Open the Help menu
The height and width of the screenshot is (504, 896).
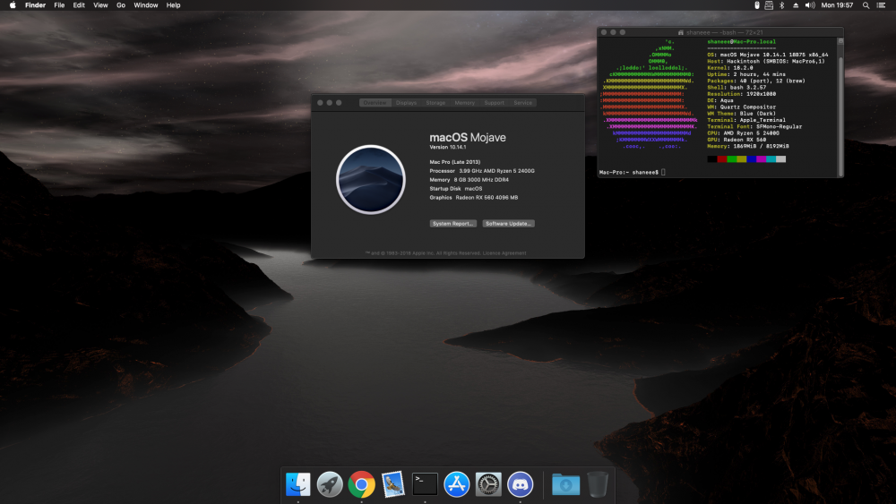173,5
